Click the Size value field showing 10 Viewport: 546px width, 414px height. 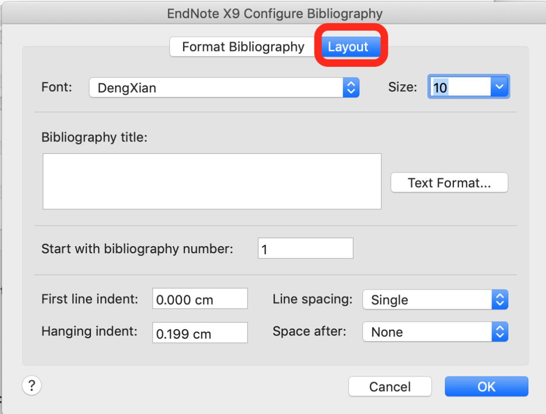click(x=461, y=87)
